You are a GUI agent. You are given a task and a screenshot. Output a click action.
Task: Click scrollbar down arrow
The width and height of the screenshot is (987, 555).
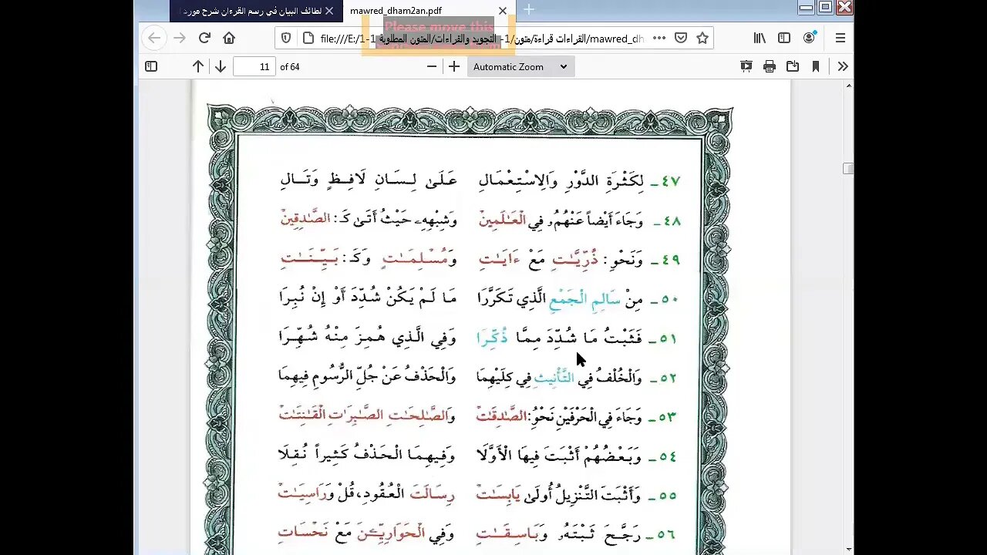(x=848, y=549)
